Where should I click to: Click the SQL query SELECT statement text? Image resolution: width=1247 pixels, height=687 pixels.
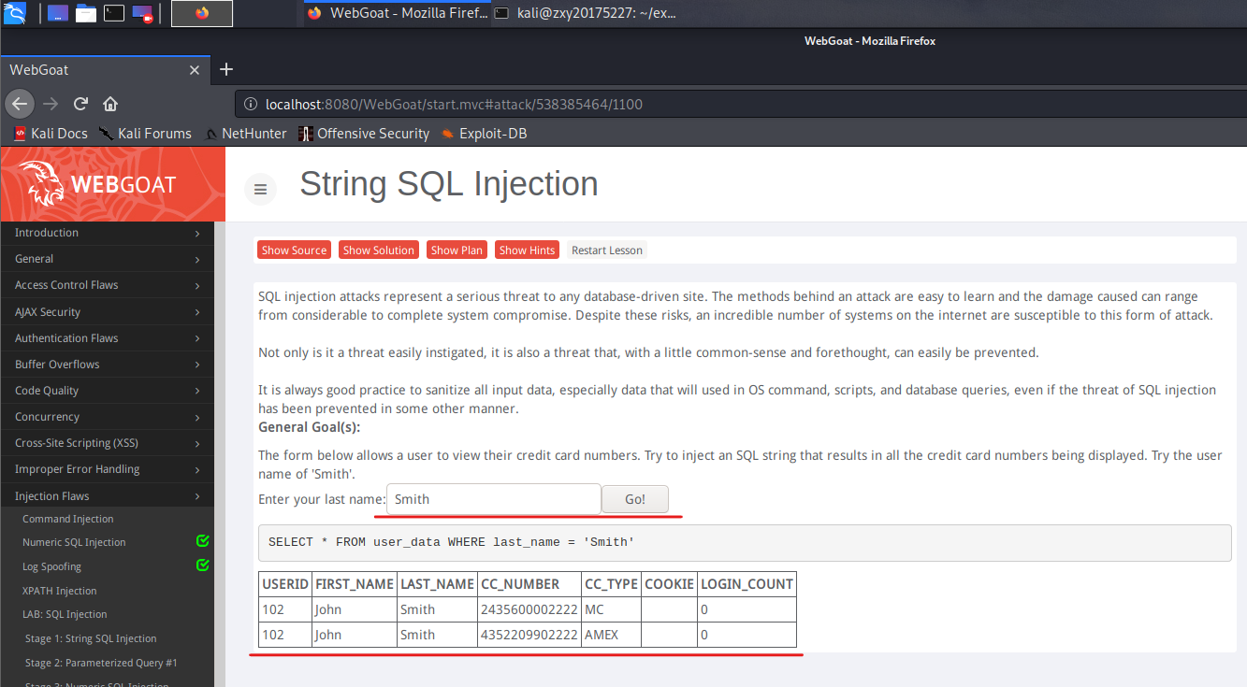451,542
